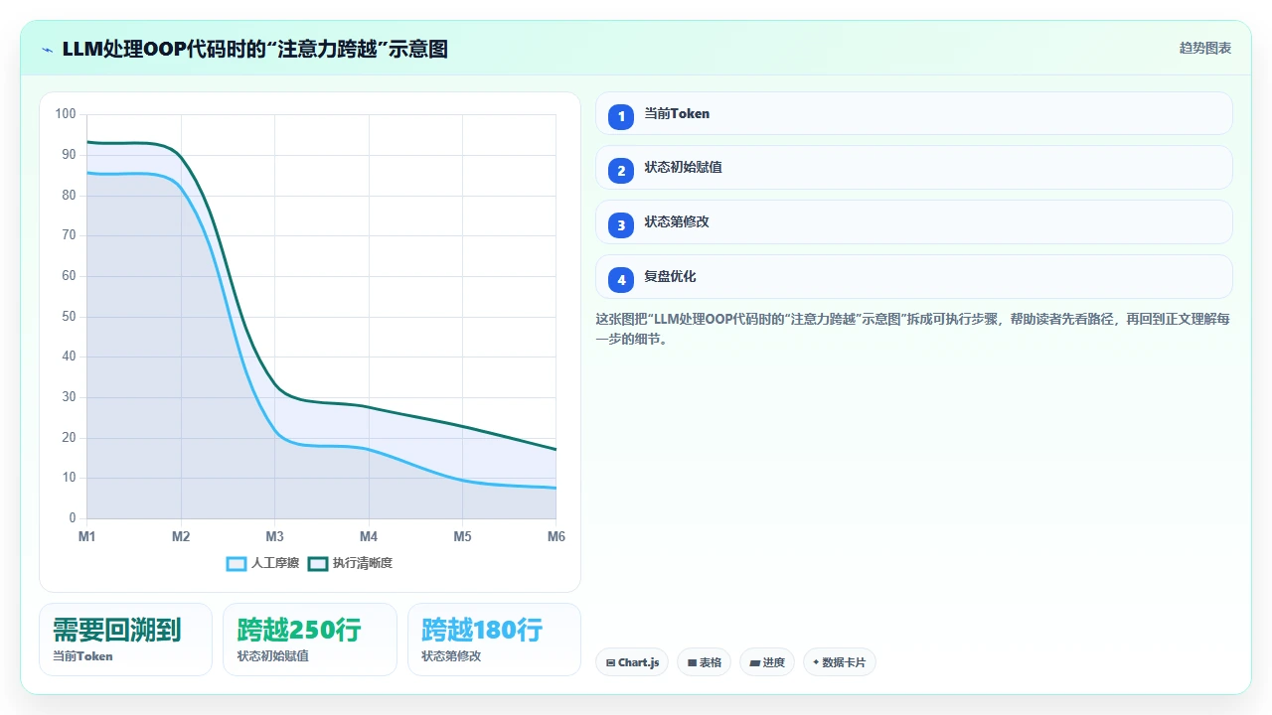
Task: Click the M4 axis label
Action: pos(369,536)
